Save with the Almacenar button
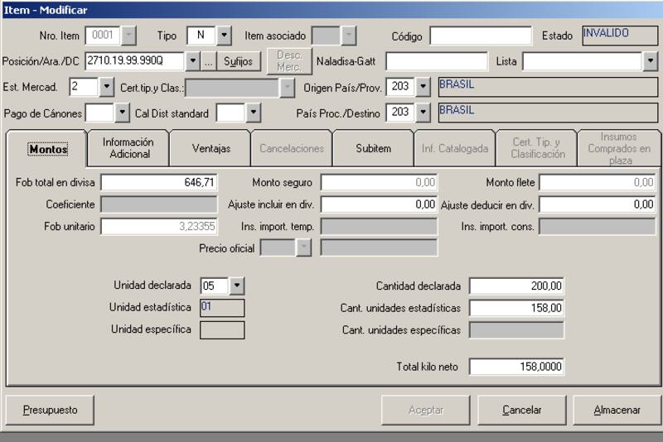 point(617,410)
